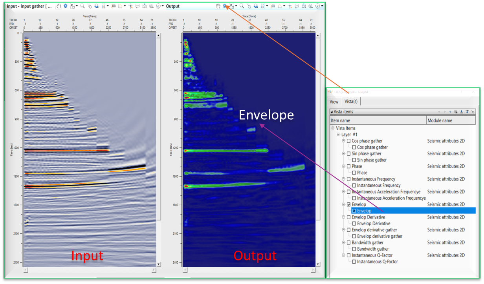Image resolution: width=484 pixels, height=284 pixels.
Task: Click the Input panel vertical scrollbar down arrow
Action: [x=159, y=264]
